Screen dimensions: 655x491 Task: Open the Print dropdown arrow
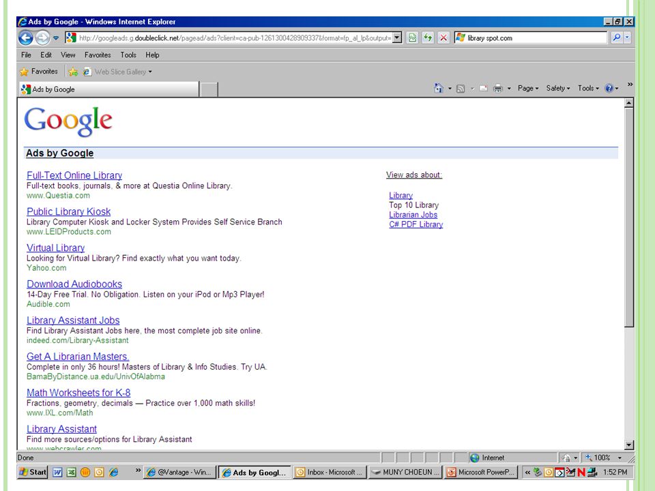[509, 89]
